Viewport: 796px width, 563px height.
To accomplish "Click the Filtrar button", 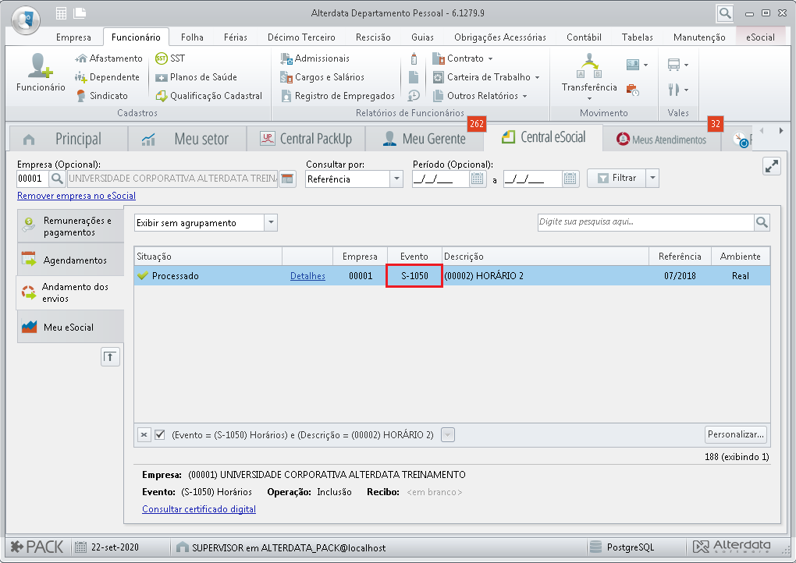I will 617,178.
